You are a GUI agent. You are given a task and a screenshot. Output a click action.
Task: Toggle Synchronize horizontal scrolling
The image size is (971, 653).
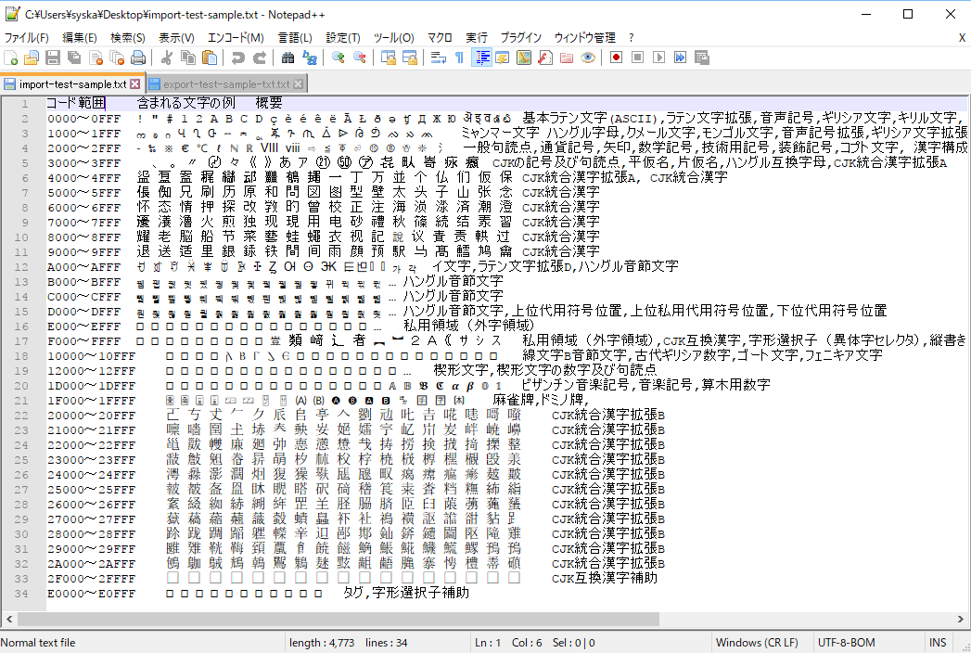pos(410,58)
